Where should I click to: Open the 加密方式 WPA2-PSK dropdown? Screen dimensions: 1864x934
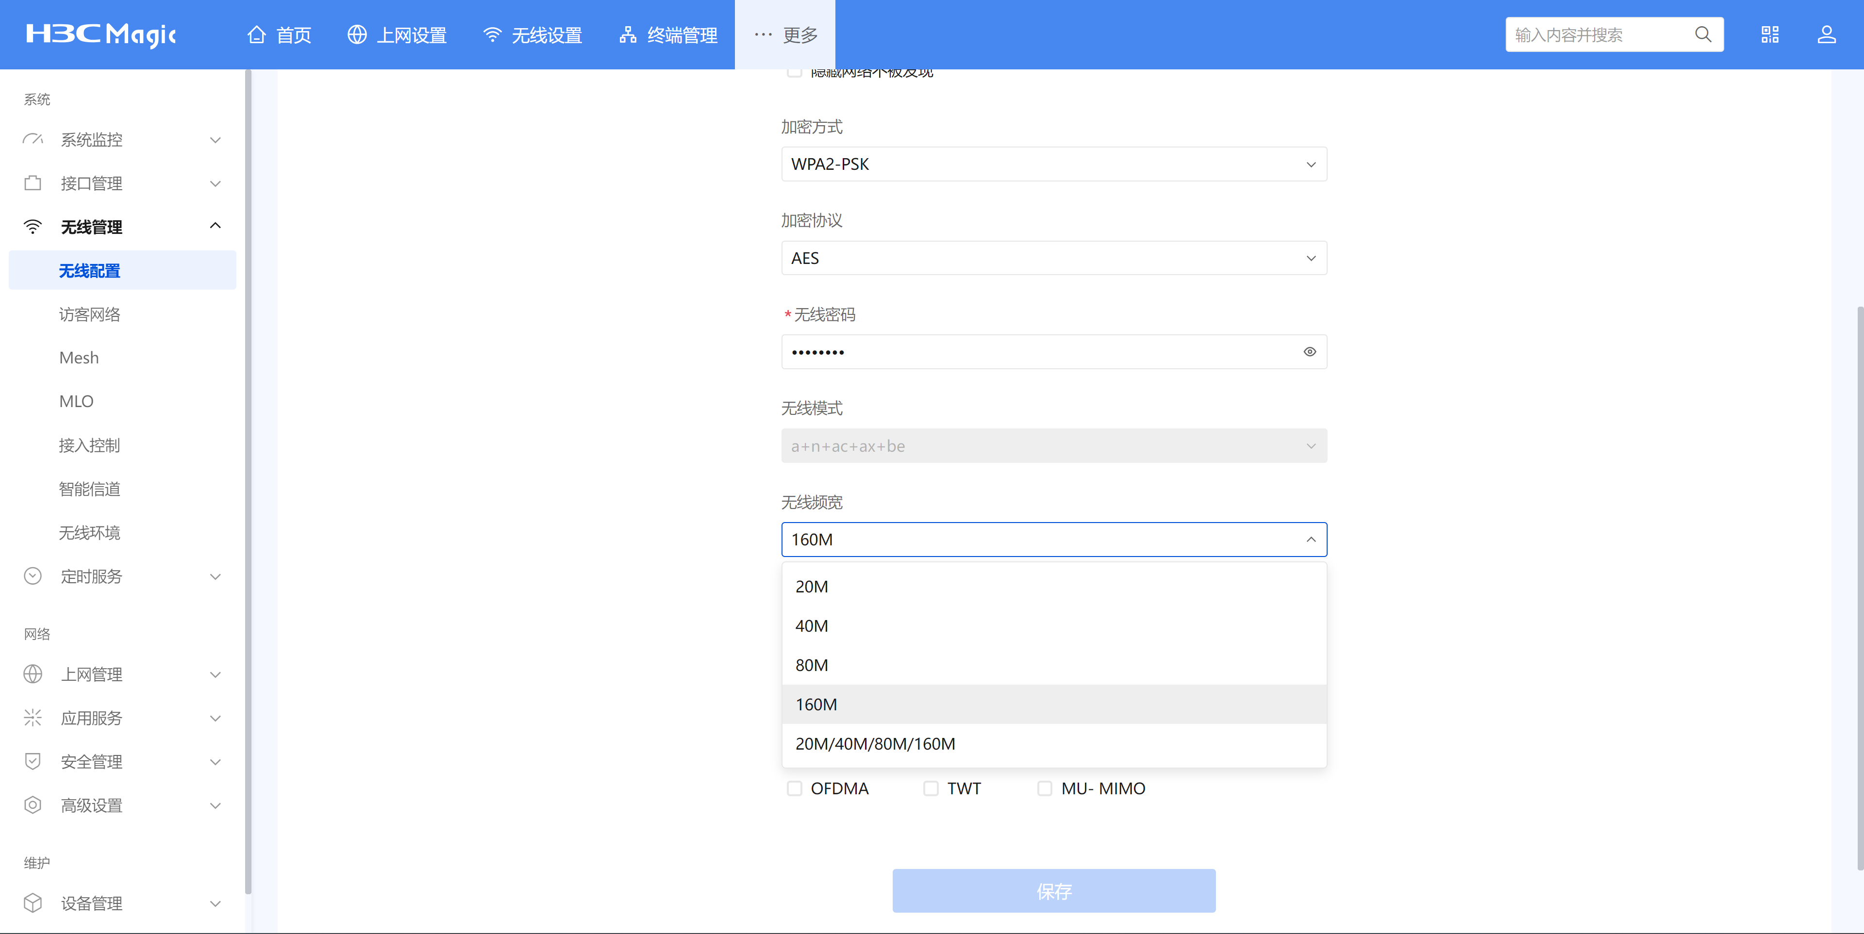pos(1053,164)
